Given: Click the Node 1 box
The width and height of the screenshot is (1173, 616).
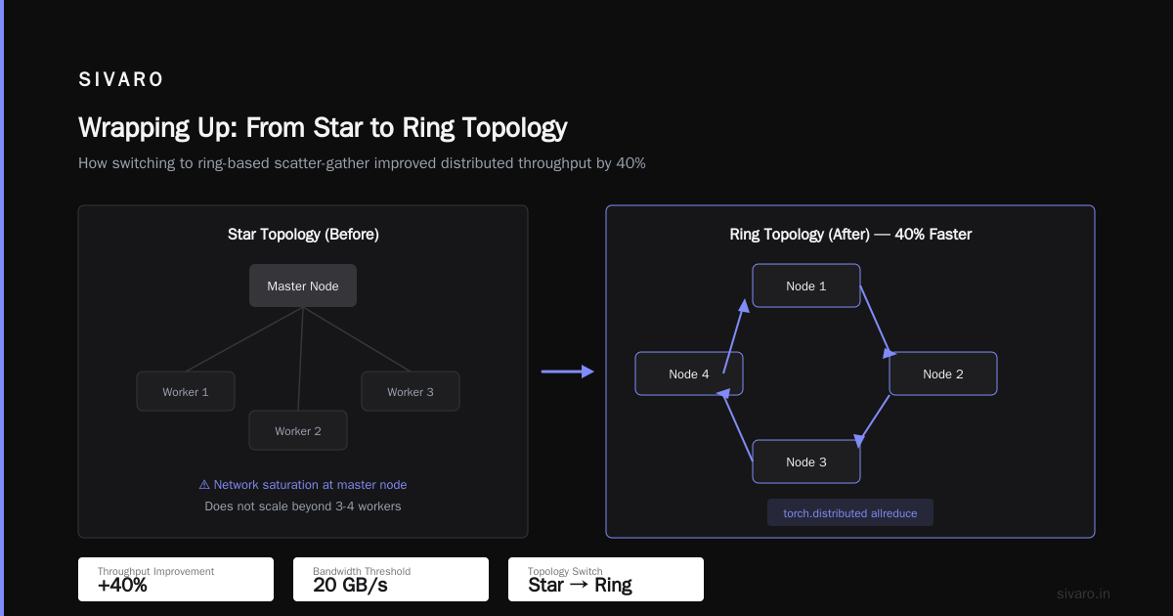Looking at the screenshot, I should tap(806, 286).
